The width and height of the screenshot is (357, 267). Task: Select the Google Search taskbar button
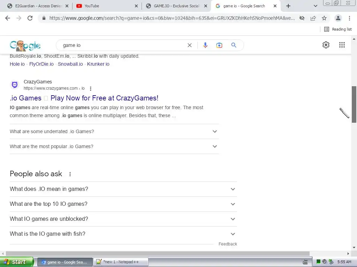64,262
